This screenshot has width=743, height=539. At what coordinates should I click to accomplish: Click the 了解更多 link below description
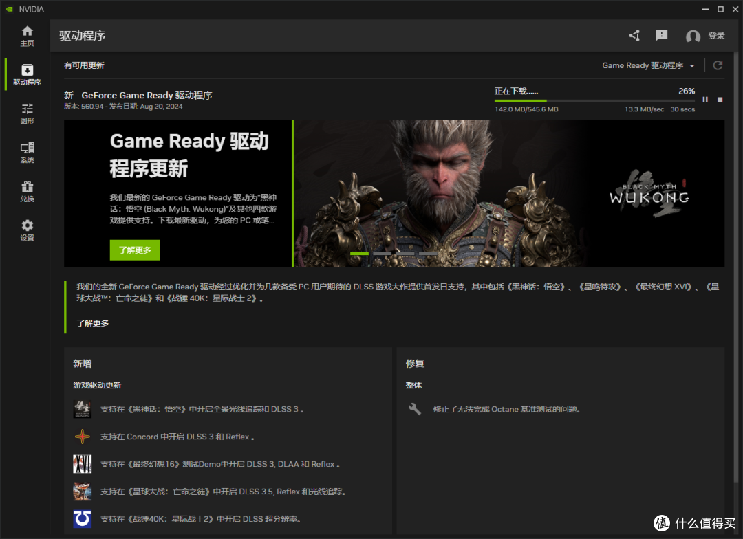point(92,323)
